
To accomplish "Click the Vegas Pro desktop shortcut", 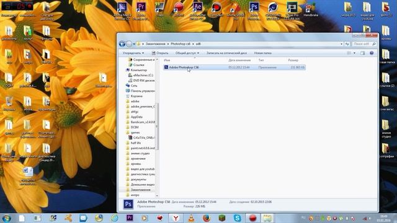I will (x=292, y=11).
